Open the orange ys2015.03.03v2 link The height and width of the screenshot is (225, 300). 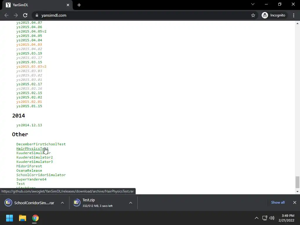(x=31, y=67)
